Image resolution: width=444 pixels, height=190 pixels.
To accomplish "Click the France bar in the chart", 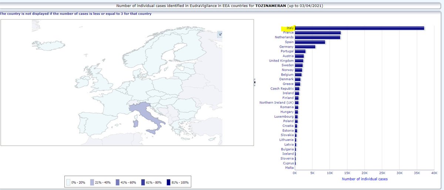I will (318, 33).
